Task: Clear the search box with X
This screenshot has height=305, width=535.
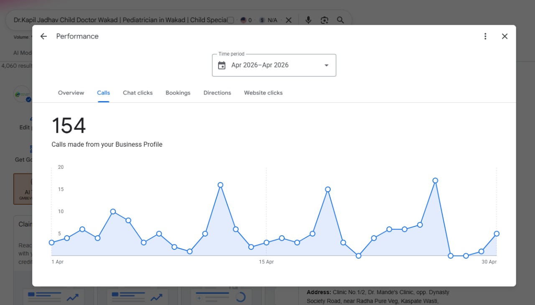Action: [x=288, y=20]
